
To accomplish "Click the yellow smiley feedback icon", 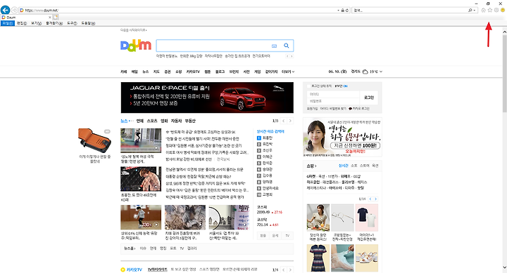I will 503,11.
